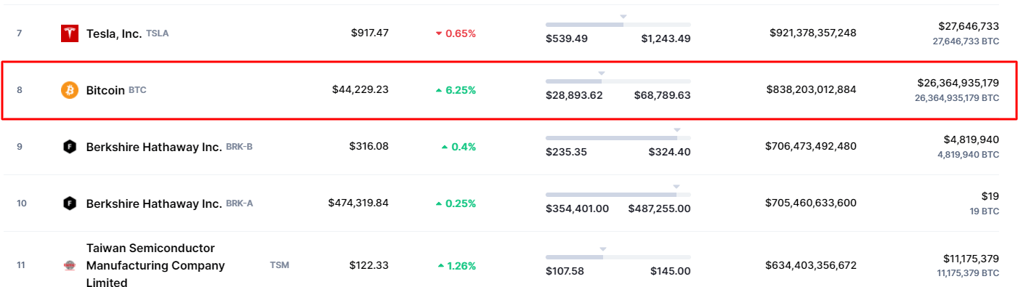Click the Berkshire Hathaway BRK-B hexagon icon
Image resolution: width=1018 pixels, height=287 pixels.
click(69, 147)
